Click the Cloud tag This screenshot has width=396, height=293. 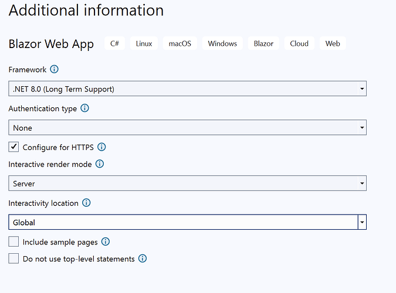click(x=299, y=43)
